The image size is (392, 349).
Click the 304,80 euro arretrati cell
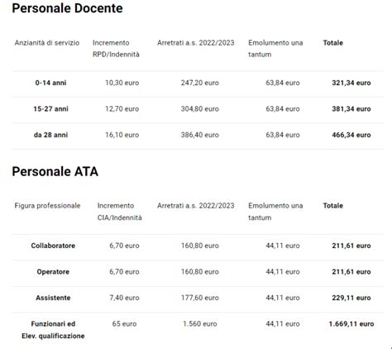[x=200, y=109]
